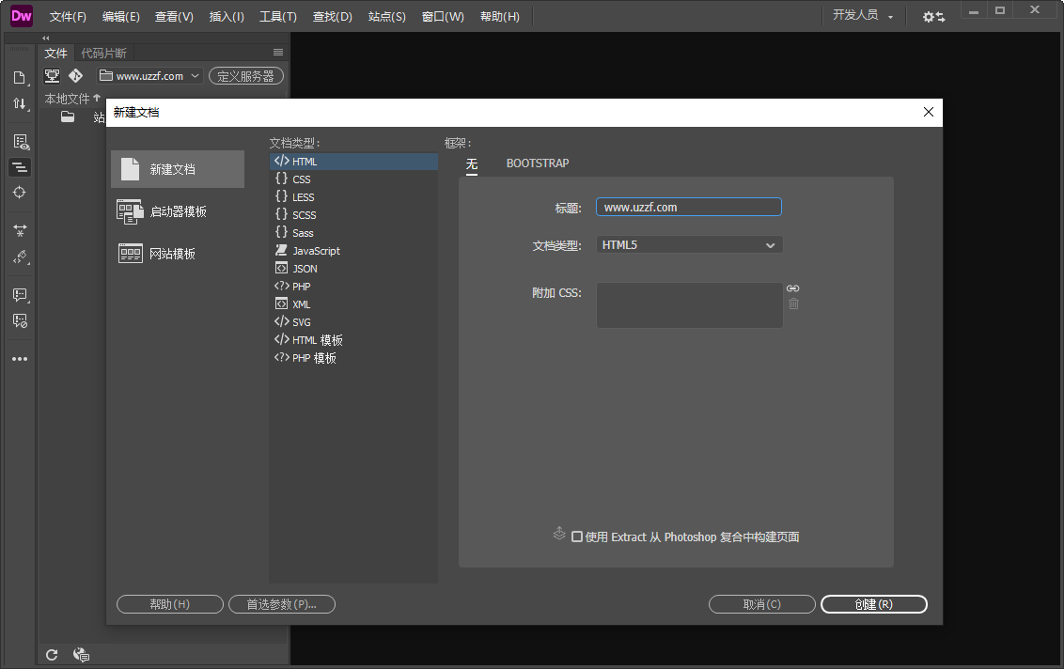The image size is (1064, 669).
Task: Open the 帮助(H) menu
Action: tap(499, 16)
